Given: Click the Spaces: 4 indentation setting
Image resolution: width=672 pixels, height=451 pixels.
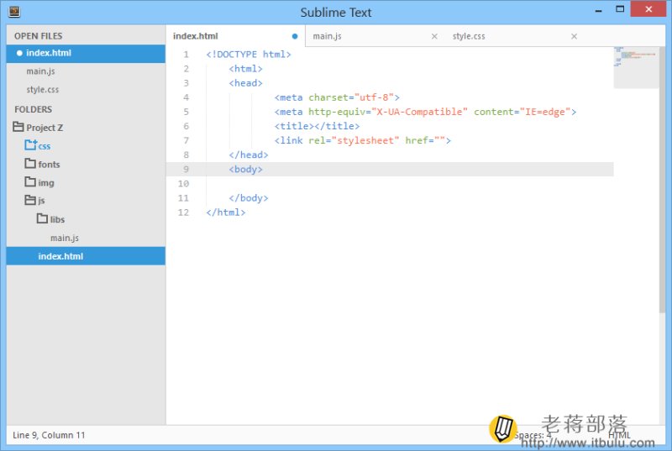Looking at the screenshot, I should tap(533, 435).
